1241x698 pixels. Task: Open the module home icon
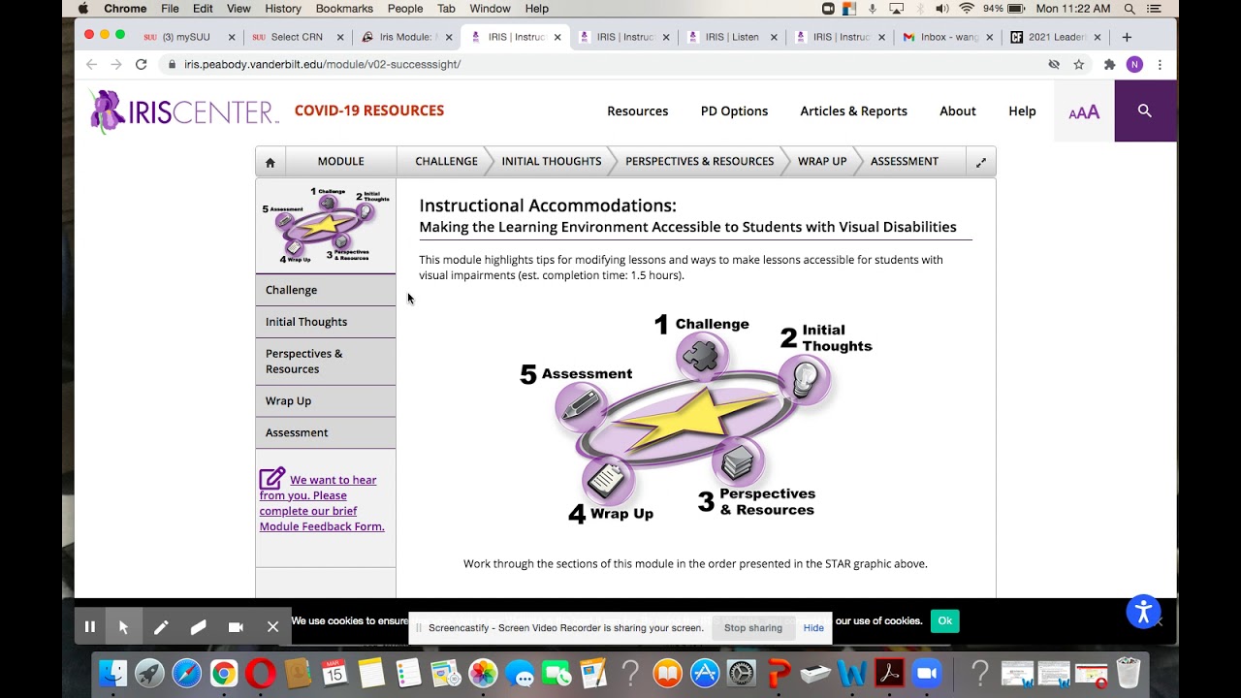[x=270, y=162]
